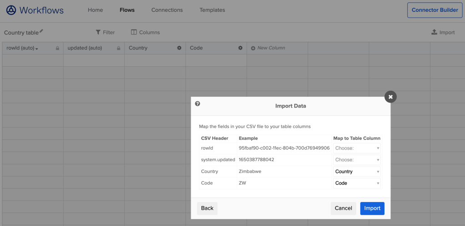Add a New Column via plus icon
This screenshot has height=226, width=465.
[253, 48]
